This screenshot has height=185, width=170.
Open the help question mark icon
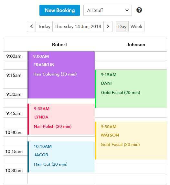pyautogui.click(x=139, y=10)
